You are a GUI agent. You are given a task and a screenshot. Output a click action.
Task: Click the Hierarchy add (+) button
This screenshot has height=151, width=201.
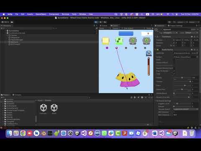pyautogui.click(x=2, y=28)
